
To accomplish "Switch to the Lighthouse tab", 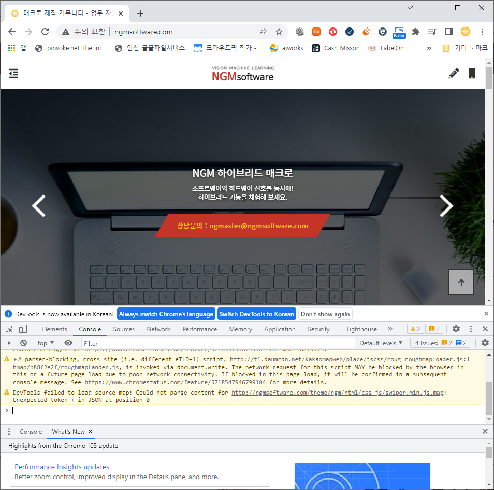I will pos(361,329).
